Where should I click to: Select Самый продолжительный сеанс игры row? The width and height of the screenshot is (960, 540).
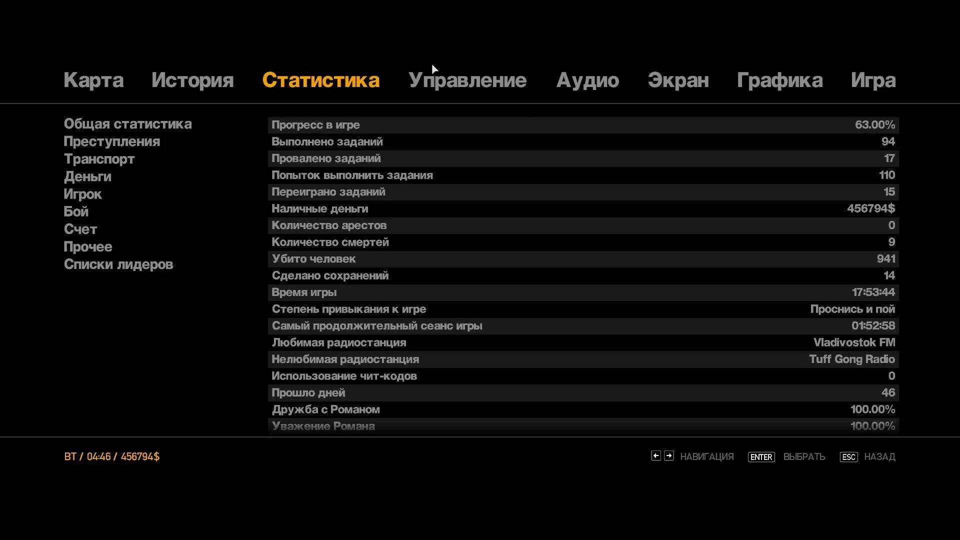coord(583,326)
